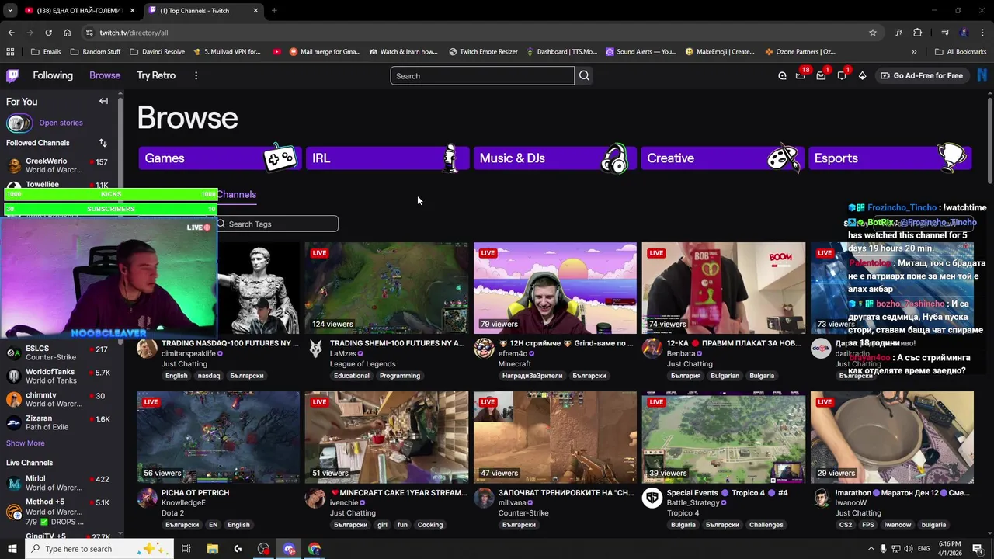Image resolution: width=994 pixels, height=559 pixels.
Task: Click the search magnifier button
Action: 584,75
